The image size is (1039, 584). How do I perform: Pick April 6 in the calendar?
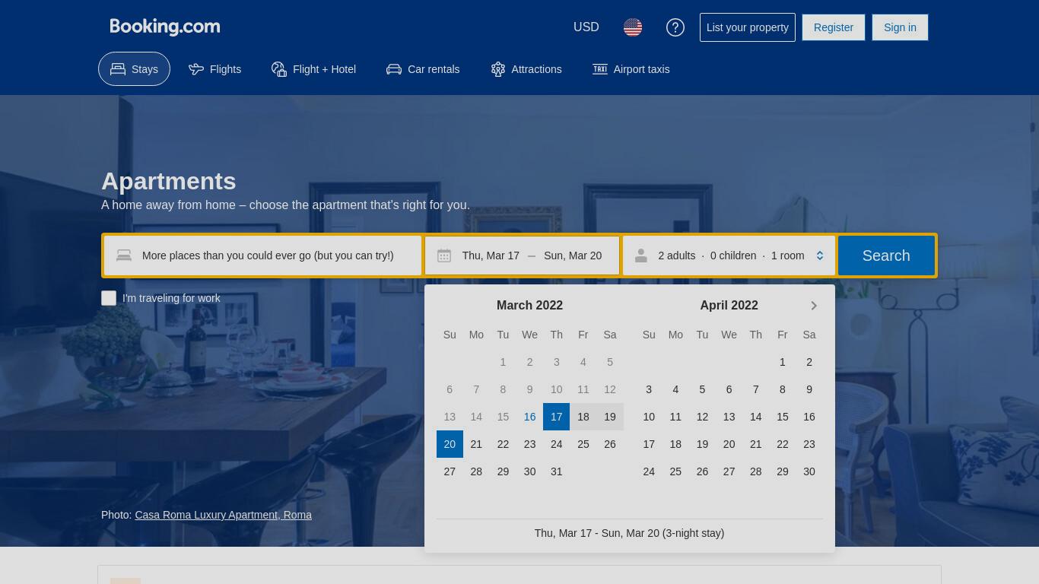[x=729, y=389]
